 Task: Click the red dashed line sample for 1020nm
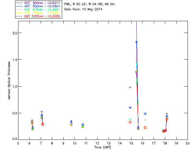[19, 16]
